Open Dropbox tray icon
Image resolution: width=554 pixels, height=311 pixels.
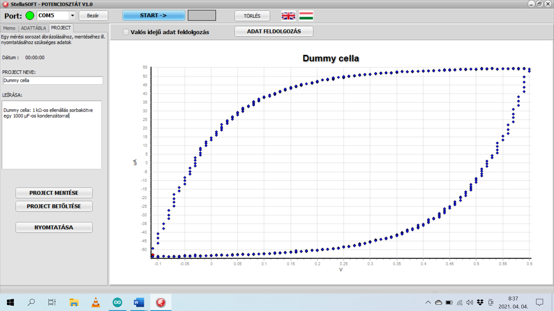(x=480, y=302)
